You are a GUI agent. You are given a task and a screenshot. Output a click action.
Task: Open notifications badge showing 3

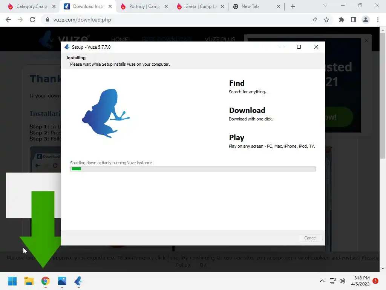pyautogui.click(x=375, y=281)
